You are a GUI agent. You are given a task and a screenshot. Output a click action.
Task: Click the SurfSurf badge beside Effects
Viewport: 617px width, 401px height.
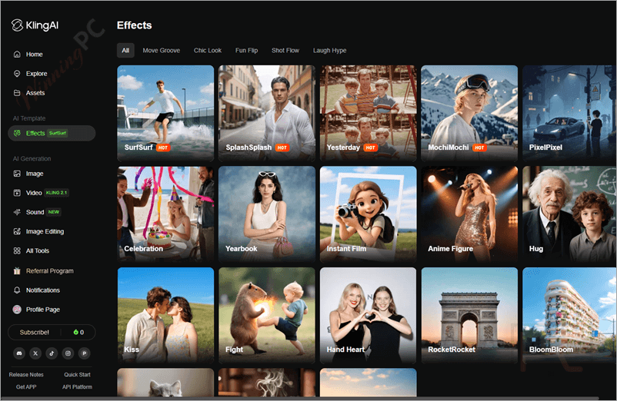click(x=58, y=133)
